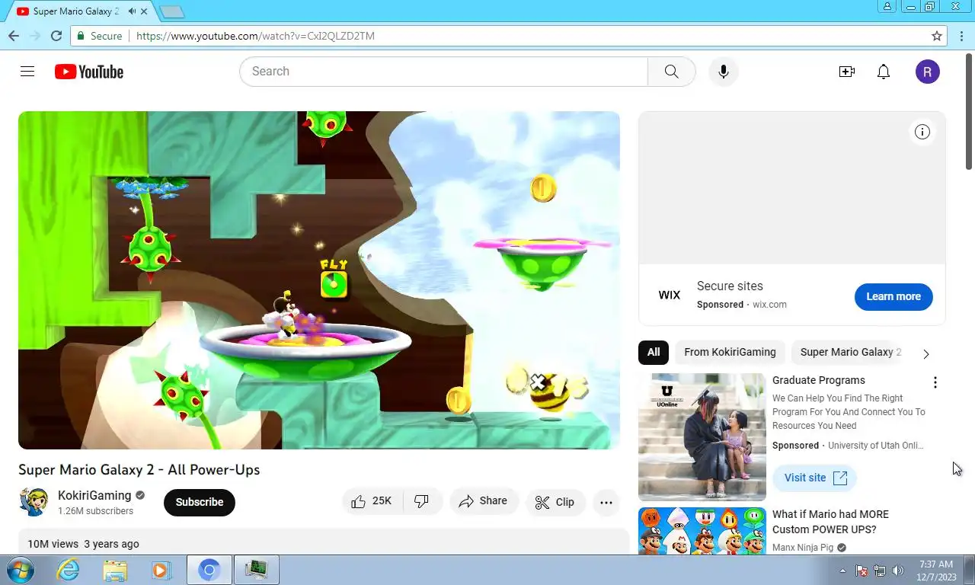The height and width of the screenshot is (585, 975).
Task: Click the search magnifier button
Action: click(x=671, y=72)
